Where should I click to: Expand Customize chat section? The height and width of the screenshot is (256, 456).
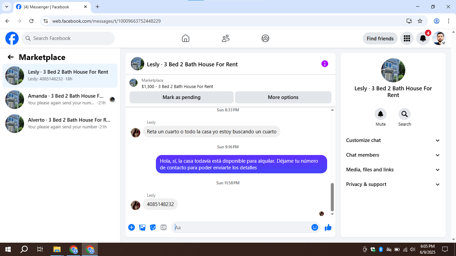coord(393,140)
